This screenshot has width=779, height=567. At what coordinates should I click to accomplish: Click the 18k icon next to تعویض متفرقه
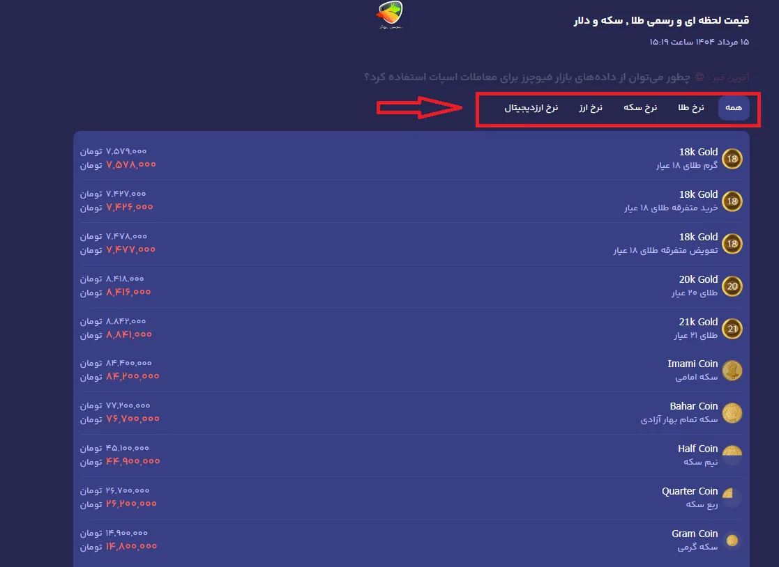coord(732,244)
